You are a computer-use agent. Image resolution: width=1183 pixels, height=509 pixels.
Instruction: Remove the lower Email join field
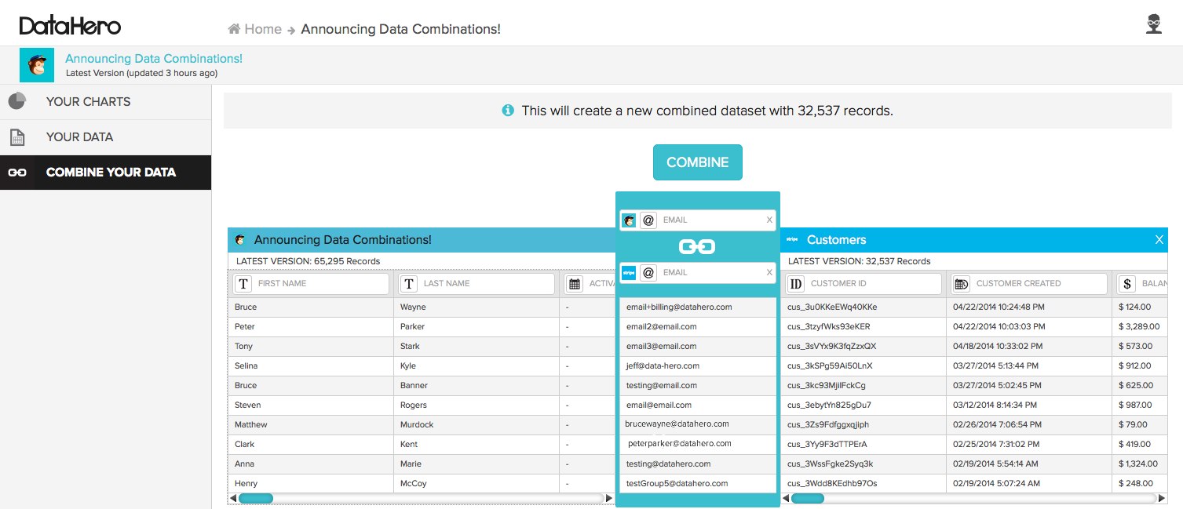click(x=769, y=273)
